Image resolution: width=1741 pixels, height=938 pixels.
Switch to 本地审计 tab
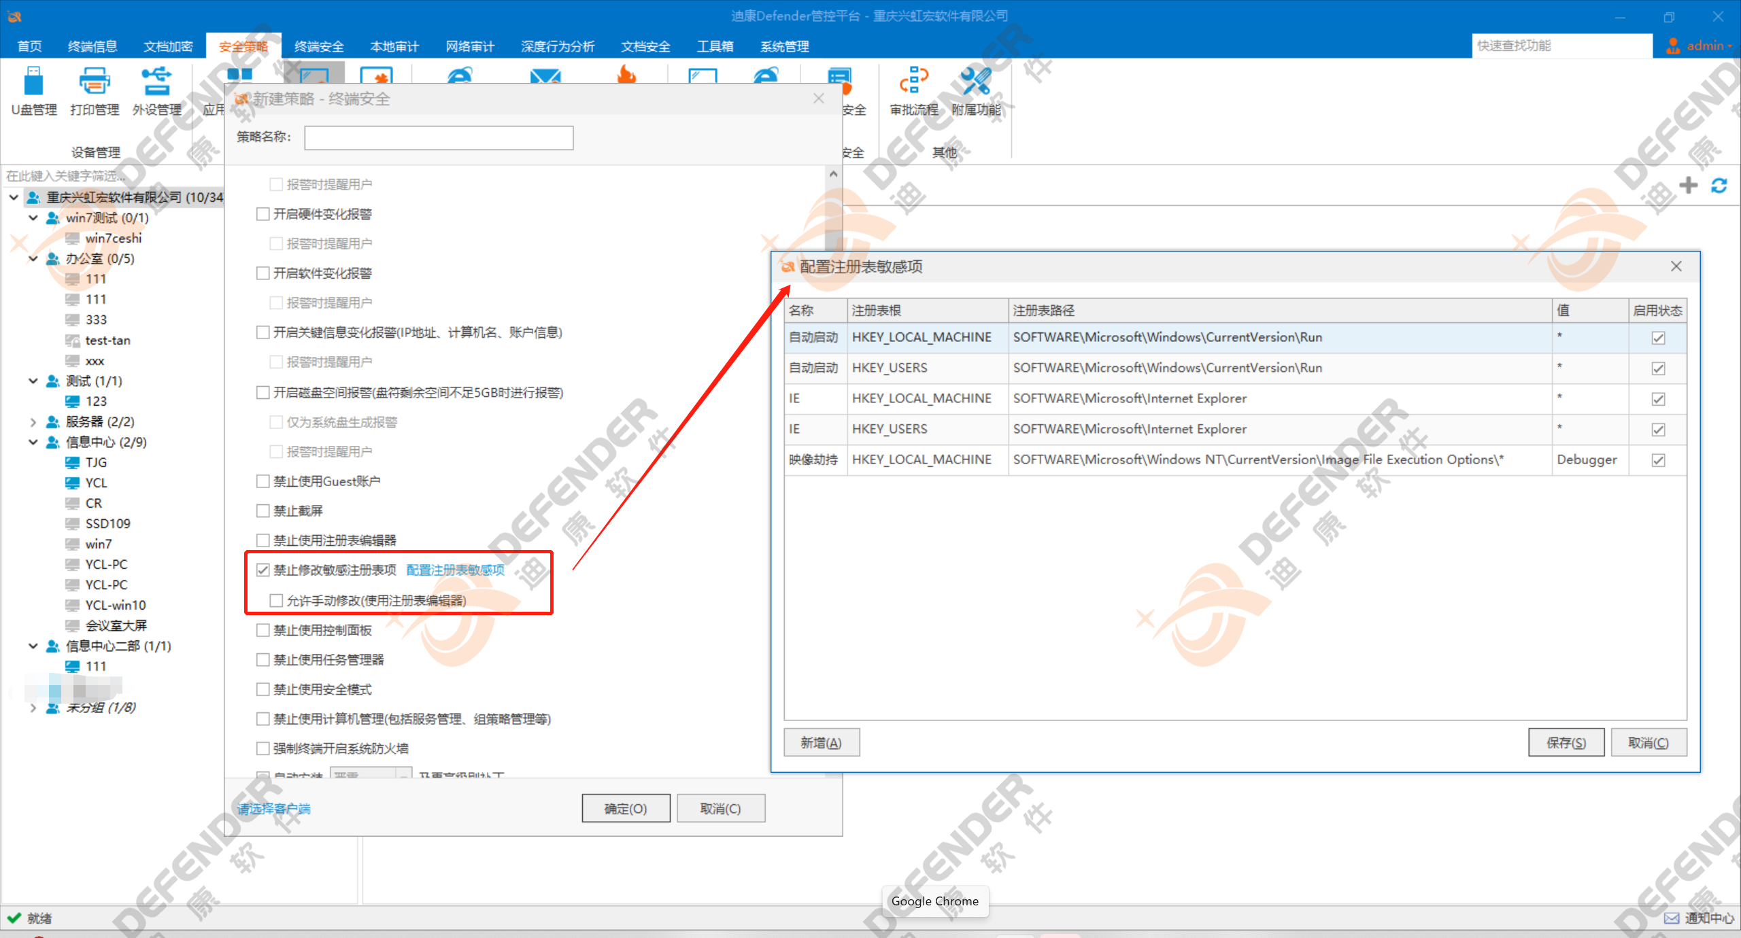tap(394, 46)
